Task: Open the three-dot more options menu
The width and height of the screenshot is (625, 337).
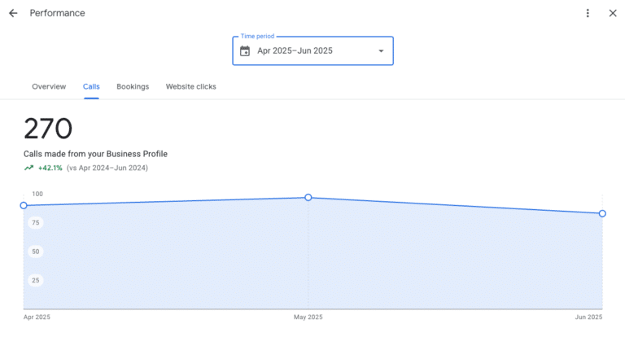Action: point(588,13)
